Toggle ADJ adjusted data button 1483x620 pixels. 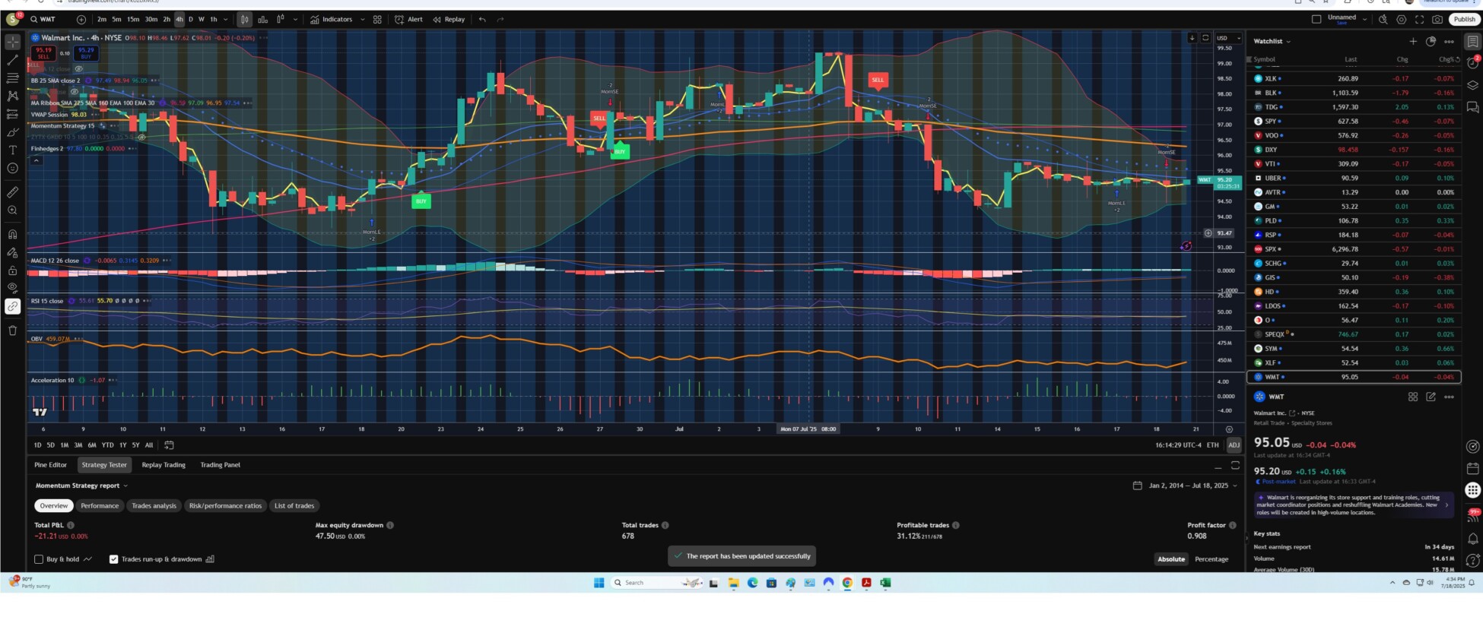tap(1234, 445)
